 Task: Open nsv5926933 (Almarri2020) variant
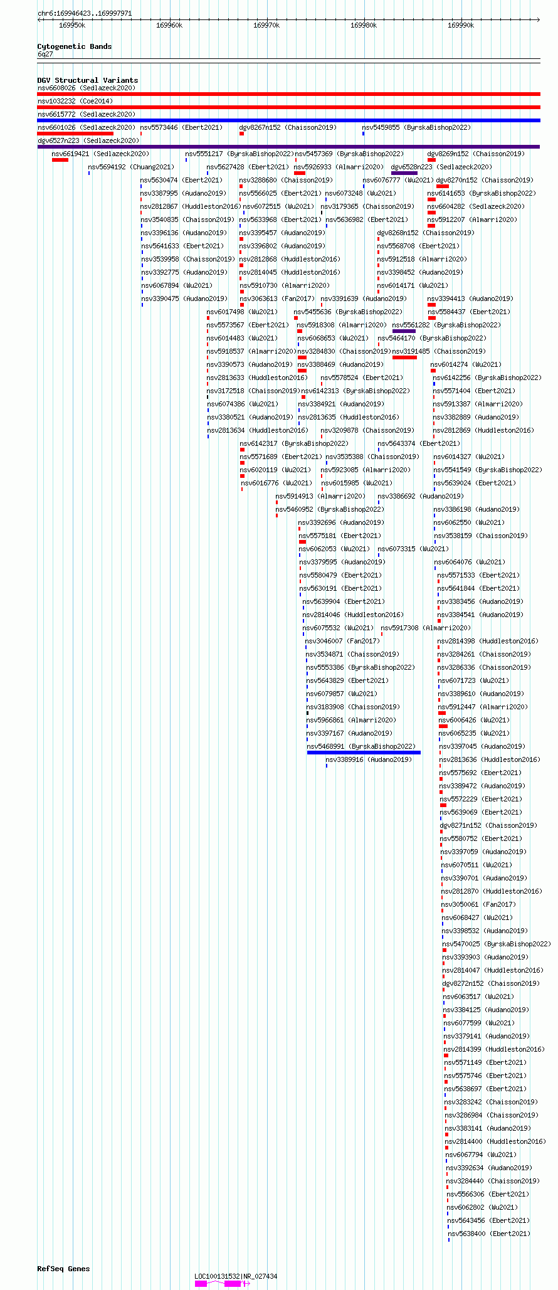[x=339, y=167]
